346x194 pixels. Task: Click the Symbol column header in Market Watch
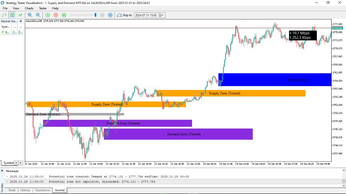coord(5,27)
